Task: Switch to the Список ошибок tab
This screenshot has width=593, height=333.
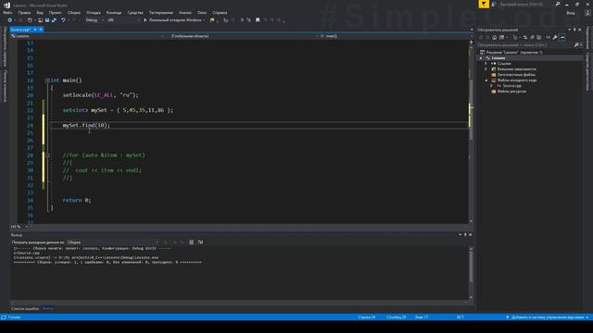Action: click(25, 308)
